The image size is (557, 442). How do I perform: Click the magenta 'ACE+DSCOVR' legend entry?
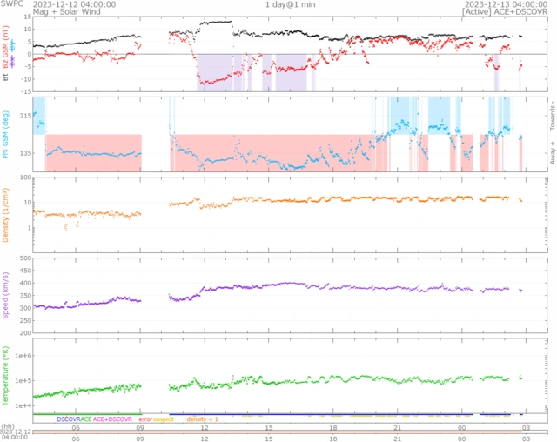pyautogui.click(x=112, y=419)
